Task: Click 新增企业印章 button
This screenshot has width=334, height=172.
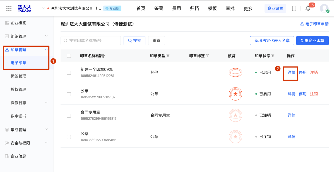Action: (x=313, y=41)
